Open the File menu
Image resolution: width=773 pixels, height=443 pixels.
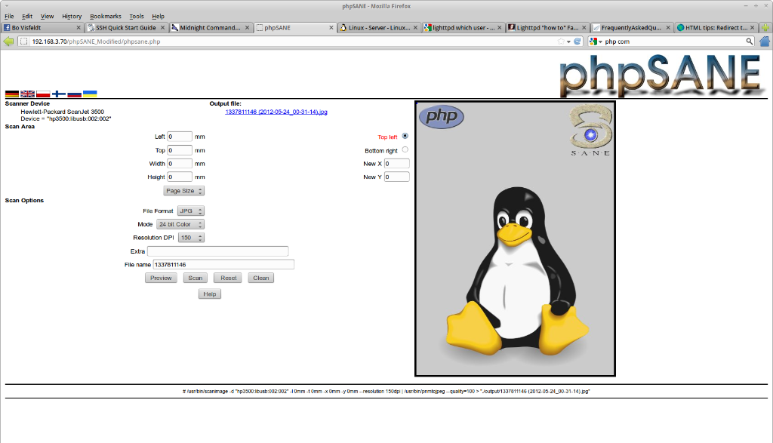point(9,17)
